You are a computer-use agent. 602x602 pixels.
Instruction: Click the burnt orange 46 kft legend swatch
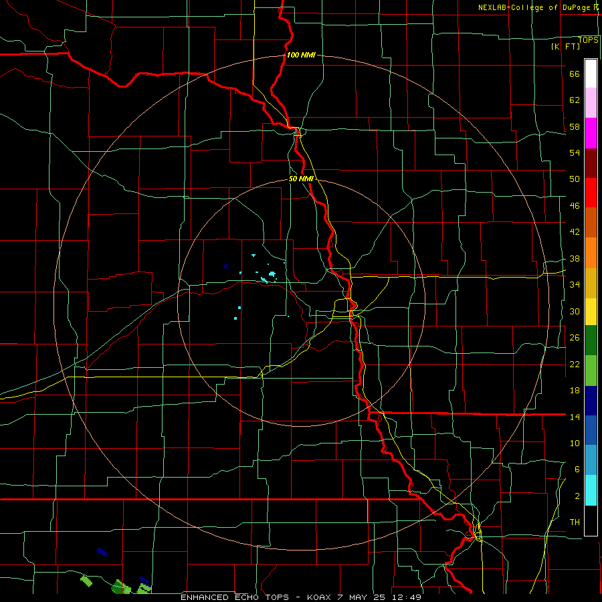click(591, 223)
